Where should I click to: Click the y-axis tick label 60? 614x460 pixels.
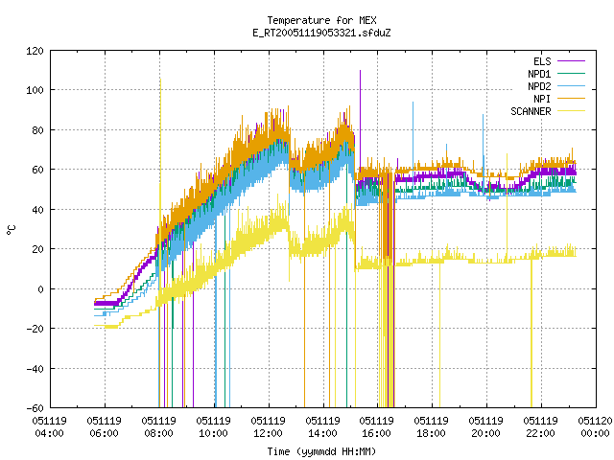click(37, 170)
